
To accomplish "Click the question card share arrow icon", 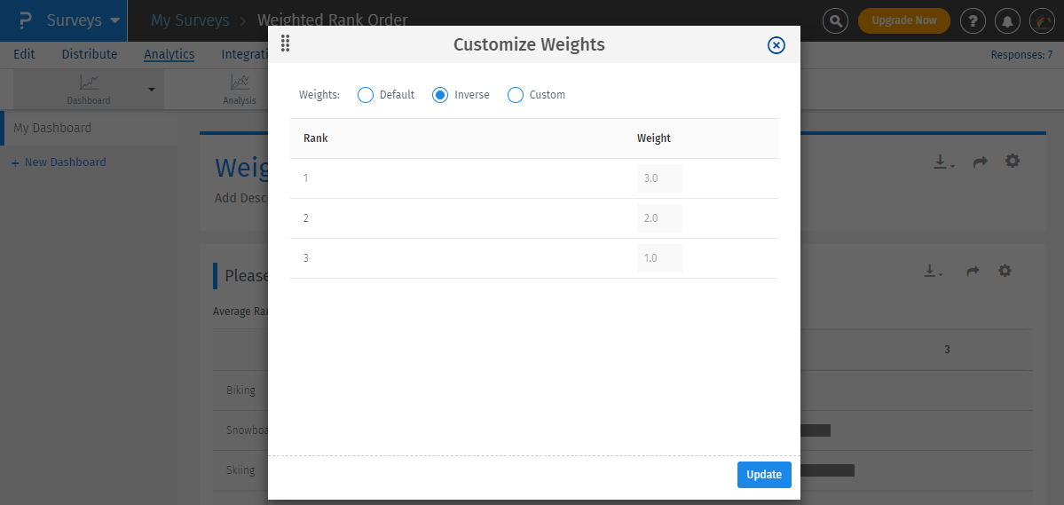I will (973, 272).
